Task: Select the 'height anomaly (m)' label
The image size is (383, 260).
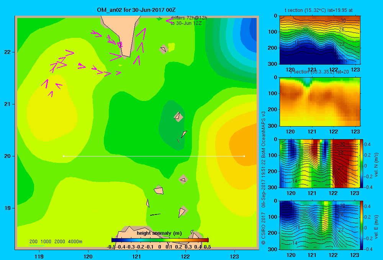Action: (159, 233)
